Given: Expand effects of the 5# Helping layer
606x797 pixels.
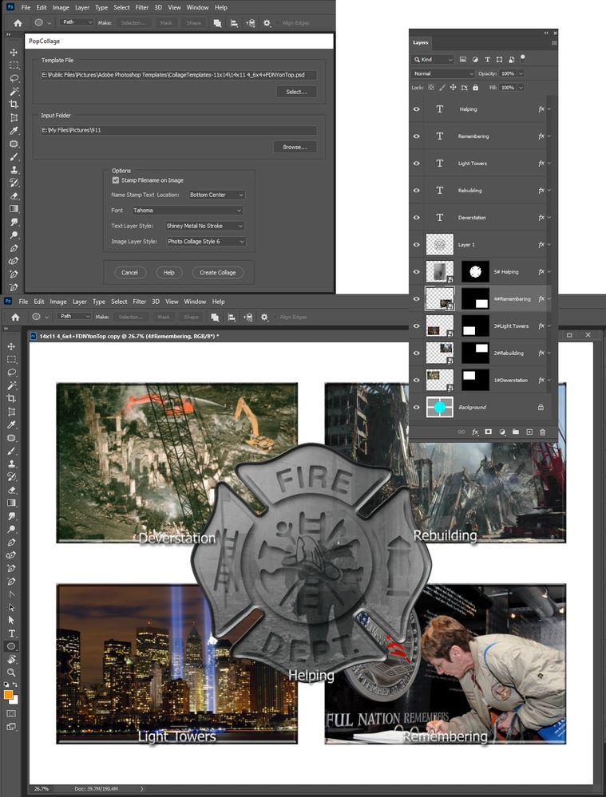Looking at the screenshot, I should click(549, 272).
